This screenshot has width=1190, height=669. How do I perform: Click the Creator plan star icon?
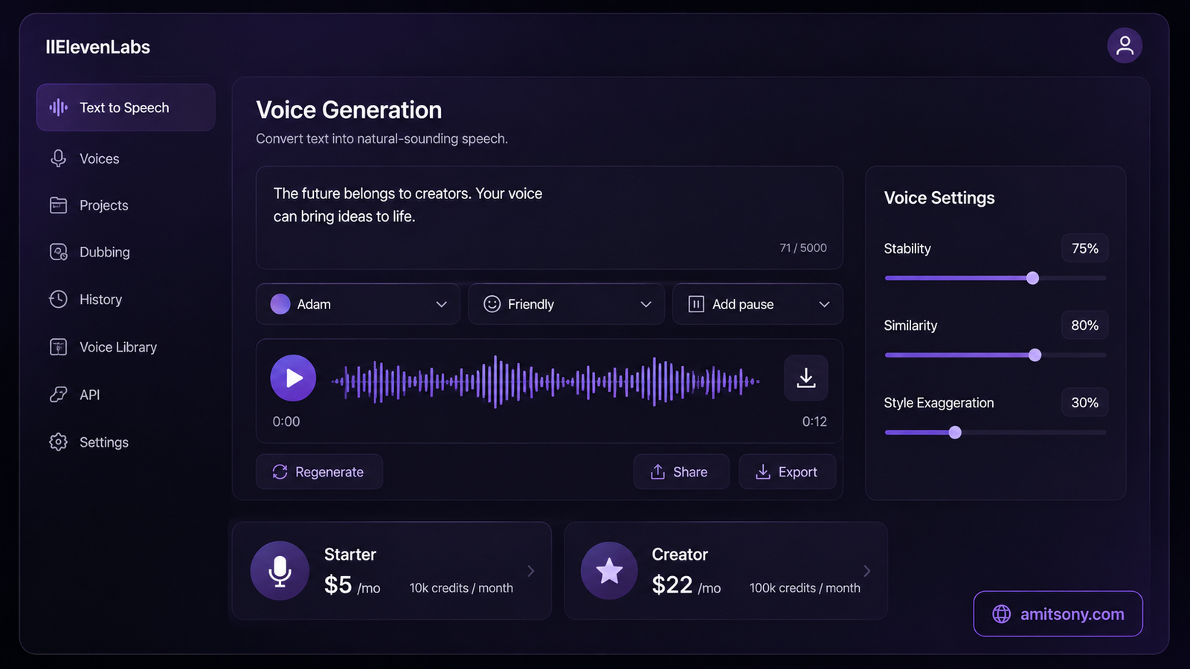tap(609, 571)
